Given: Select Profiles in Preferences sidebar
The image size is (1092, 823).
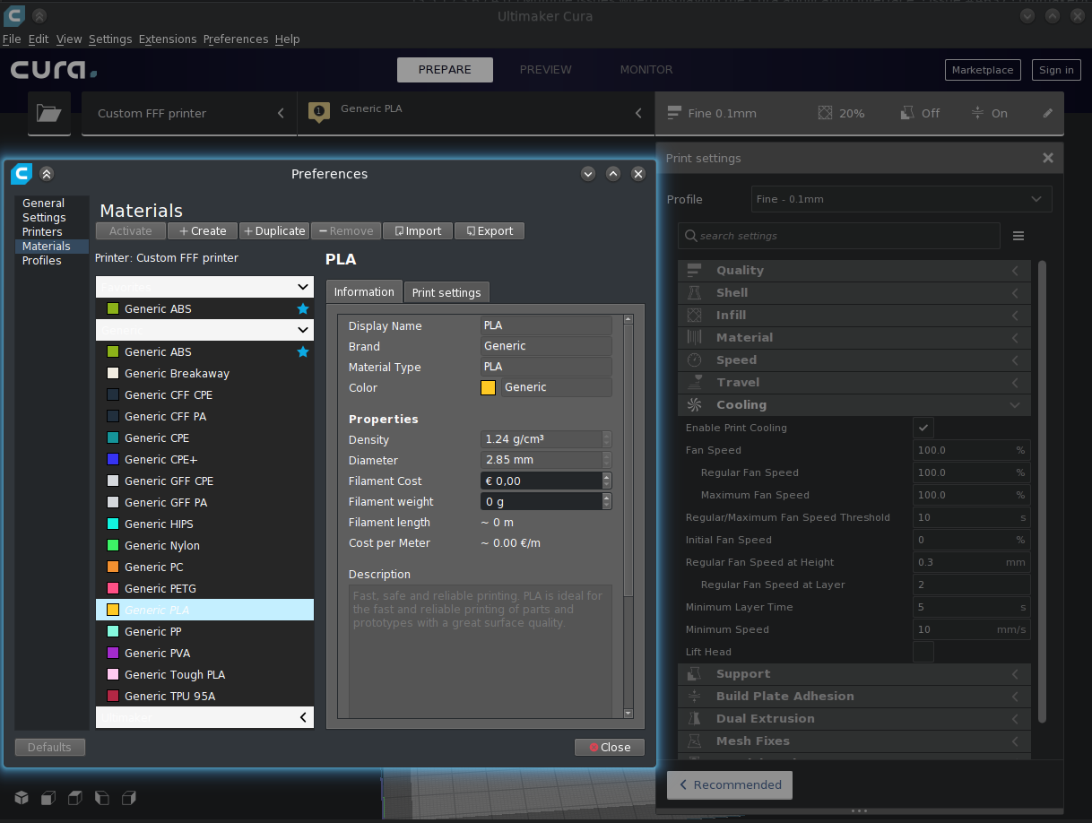Looking at the screenshot, I should [x=42, y=260].
